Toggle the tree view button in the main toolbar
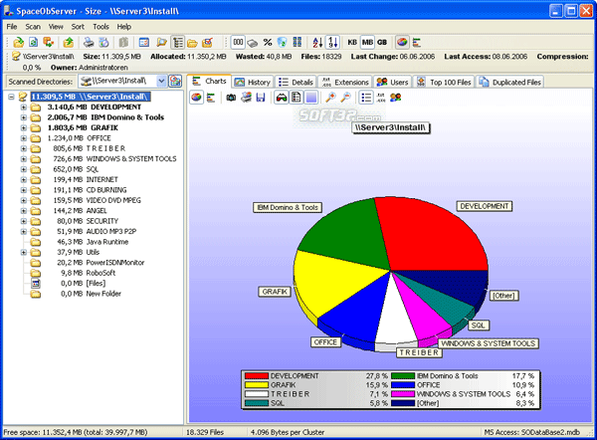The image size is (597, 440). [x=178, y=42]
